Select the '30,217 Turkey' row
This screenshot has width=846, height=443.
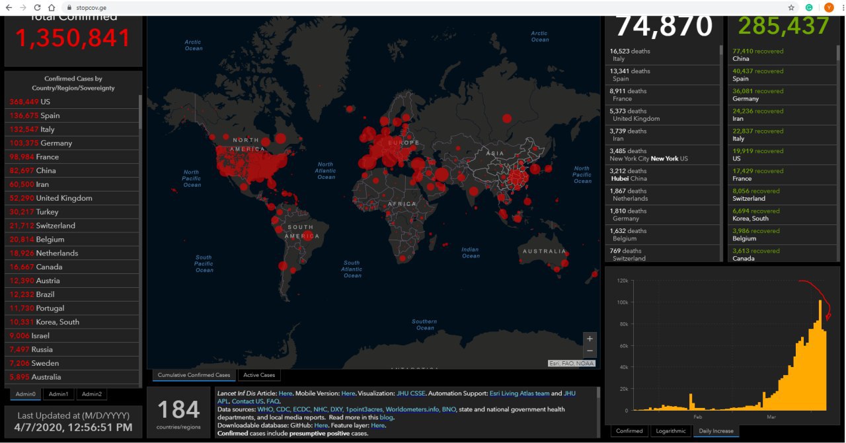click(x=73, y=212)
